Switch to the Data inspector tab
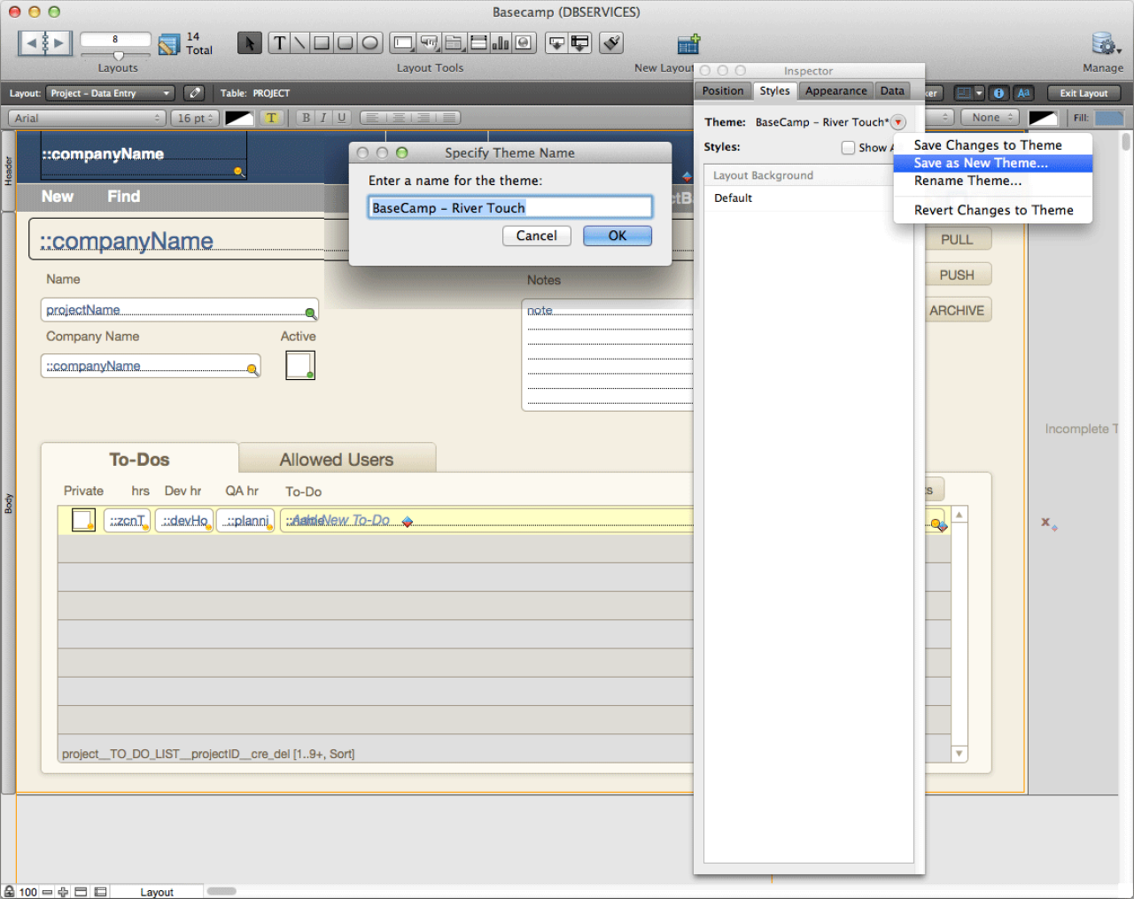This screenshot has width=1134, height=899. pyautogui.click(x=893, y=91)
